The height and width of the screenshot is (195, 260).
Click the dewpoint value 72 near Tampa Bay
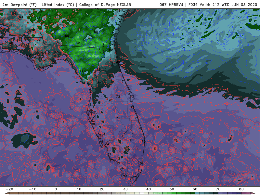tap(90, 111)
